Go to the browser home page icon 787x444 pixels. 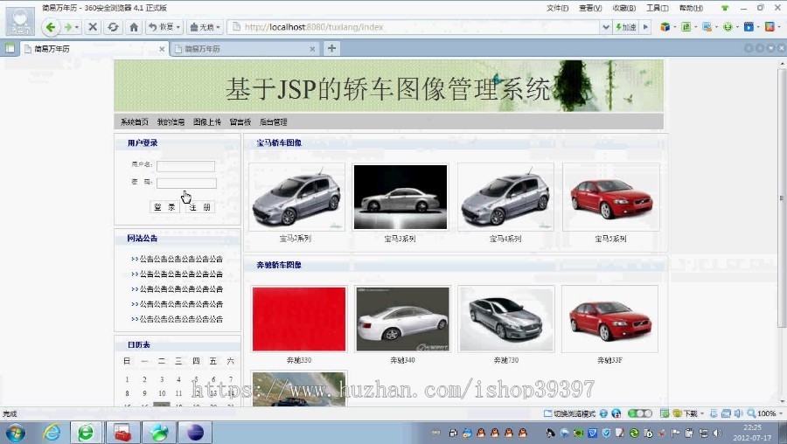(x=134, y=27)
